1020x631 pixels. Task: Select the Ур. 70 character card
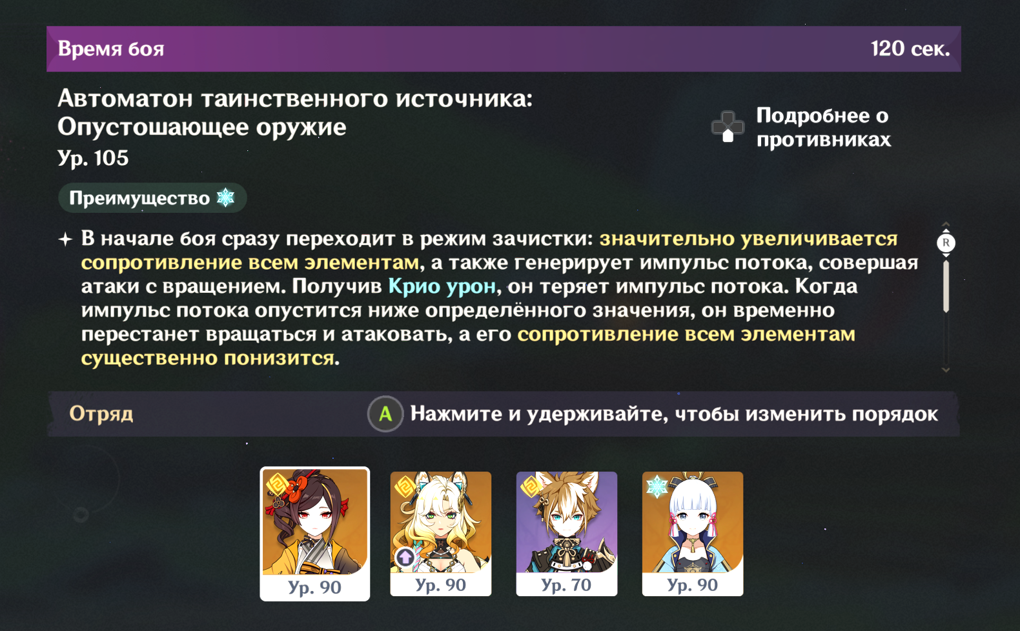click(567, 534)
